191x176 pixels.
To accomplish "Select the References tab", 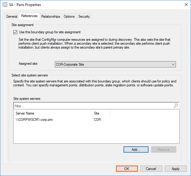I will point(29,16).
